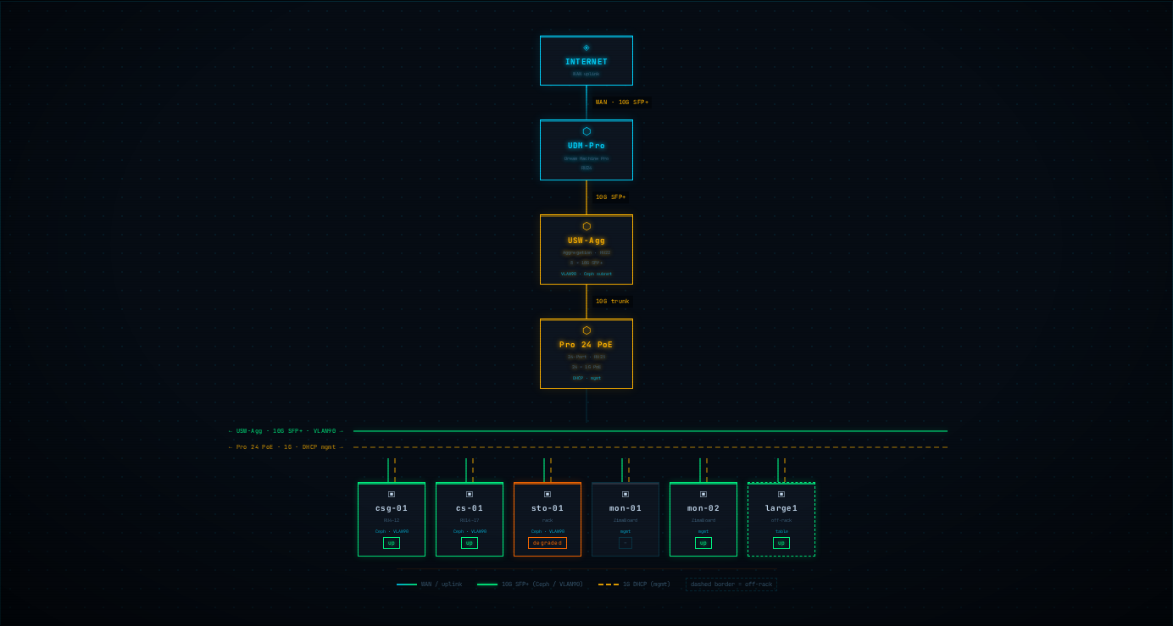The image size is (1173, 626).
Task: Click 'VLAN90 · Ceph subnet' in USW-Agg node
Action: pos(586,274)
